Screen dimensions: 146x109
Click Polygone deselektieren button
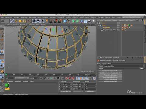tap(110, 77)
